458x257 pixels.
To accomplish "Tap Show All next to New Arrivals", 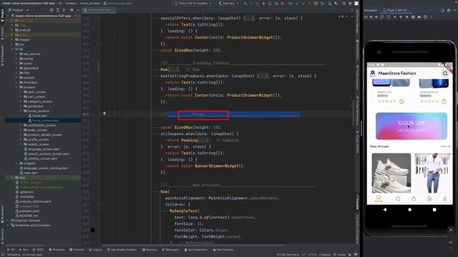I will (446, 146).
